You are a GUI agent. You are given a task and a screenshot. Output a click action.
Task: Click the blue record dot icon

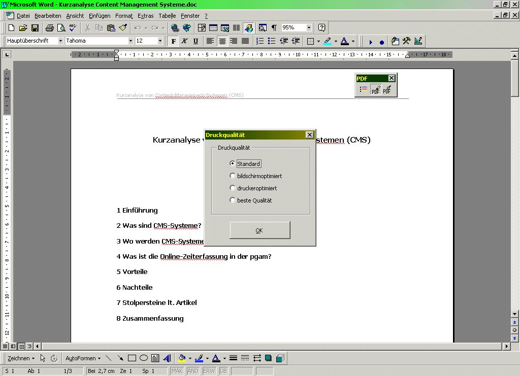pos(382,42)
